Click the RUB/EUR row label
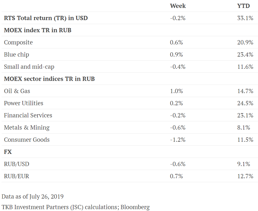This screenshot has height=211, width=258. (x=17, y=176)
